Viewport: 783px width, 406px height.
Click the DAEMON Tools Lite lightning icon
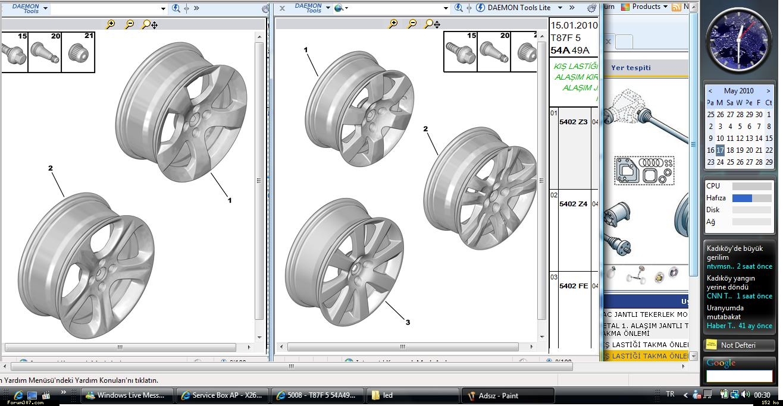coord(481,8)
